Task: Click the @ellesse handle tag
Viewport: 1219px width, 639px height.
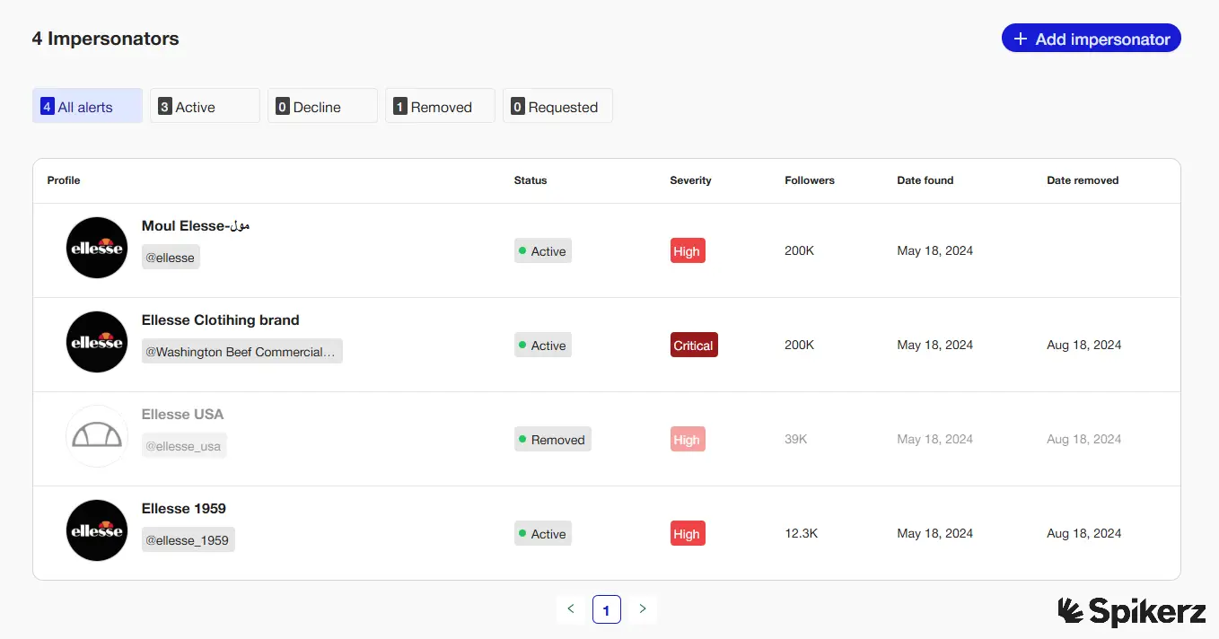Action: [x=171, y=258]
